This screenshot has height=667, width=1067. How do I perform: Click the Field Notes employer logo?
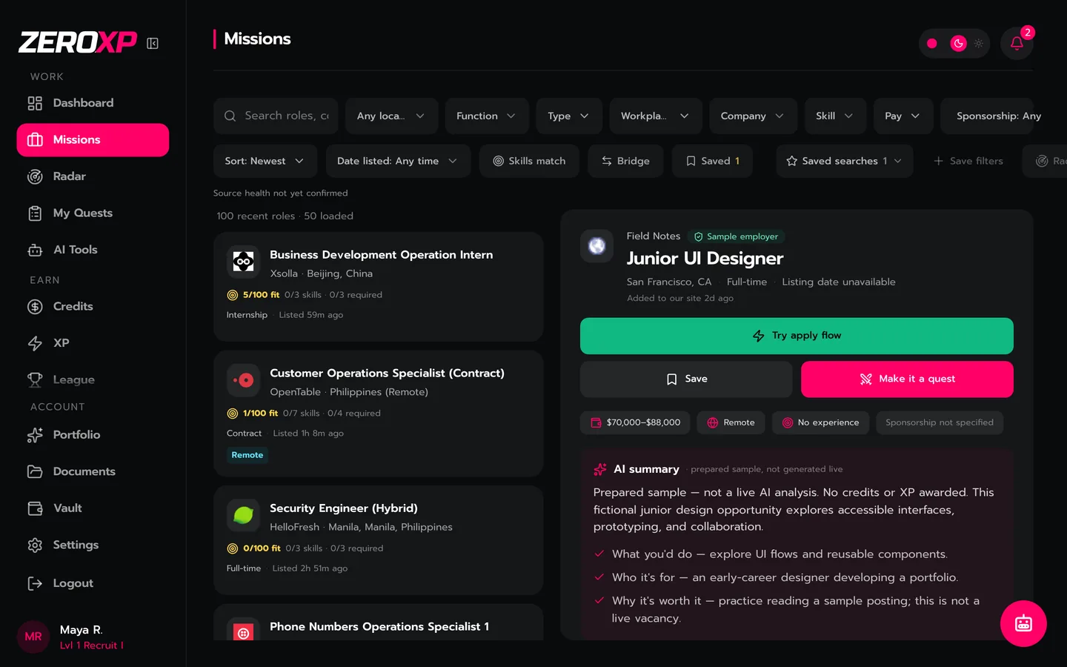tap(596, 246)
